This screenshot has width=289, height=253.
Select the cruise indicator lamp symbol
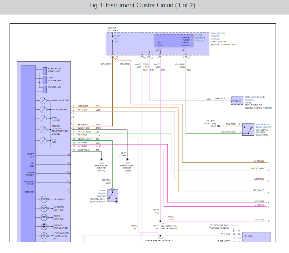click(x=44, y=199)
